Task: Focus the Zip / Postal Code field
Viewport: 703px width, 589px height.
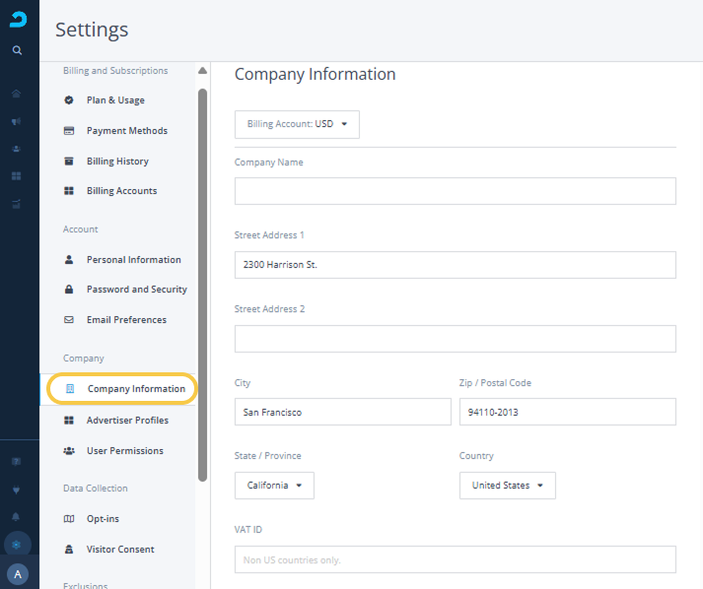Action: coord(567,412)
